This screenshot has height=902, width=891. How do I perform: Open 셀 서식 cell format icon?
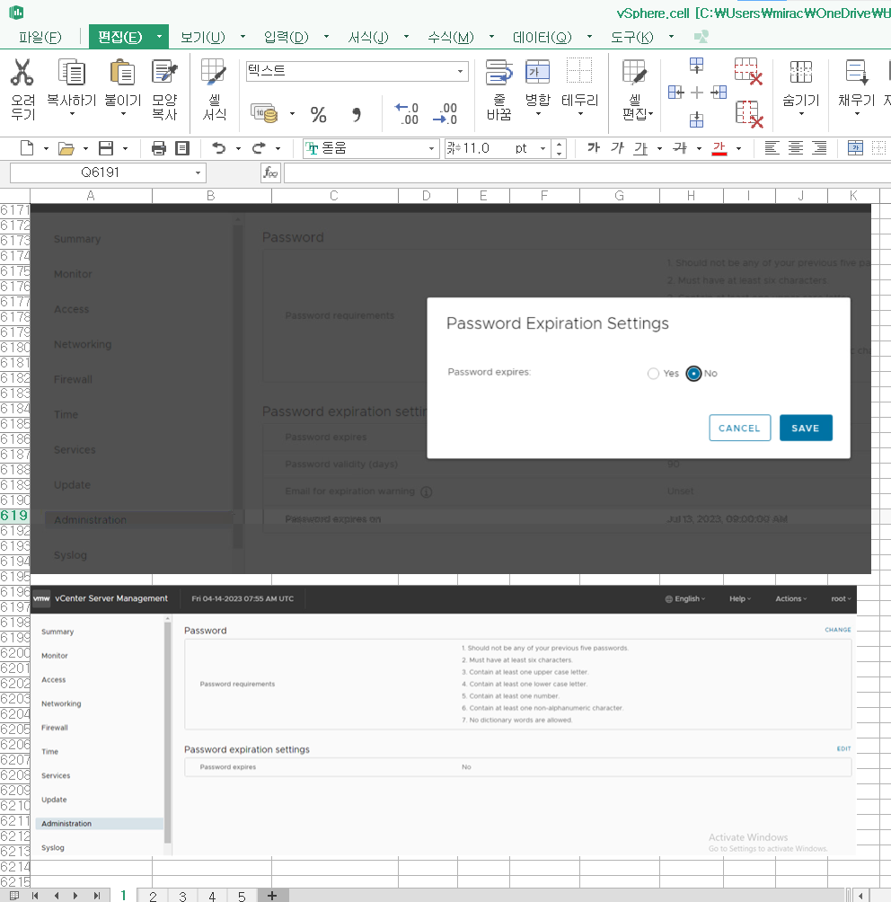pos(214,73)
